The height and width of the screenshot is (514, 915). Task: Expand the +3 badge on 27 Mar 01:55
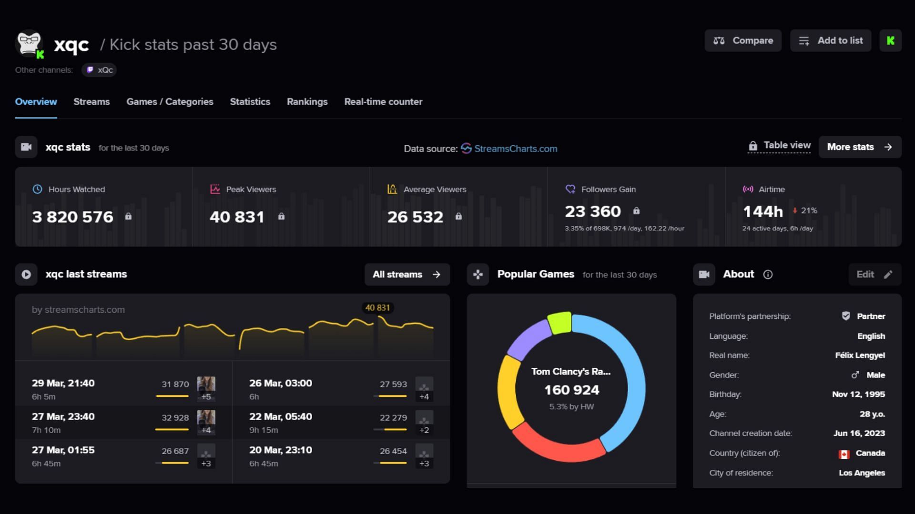click(206, 463)
